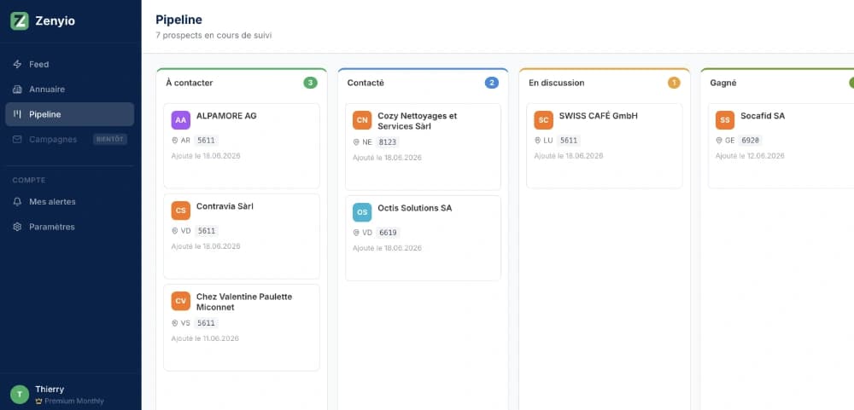The image size is (854, 410).
Task: Click the Gagné column header
Action: (x=723, y=84)
